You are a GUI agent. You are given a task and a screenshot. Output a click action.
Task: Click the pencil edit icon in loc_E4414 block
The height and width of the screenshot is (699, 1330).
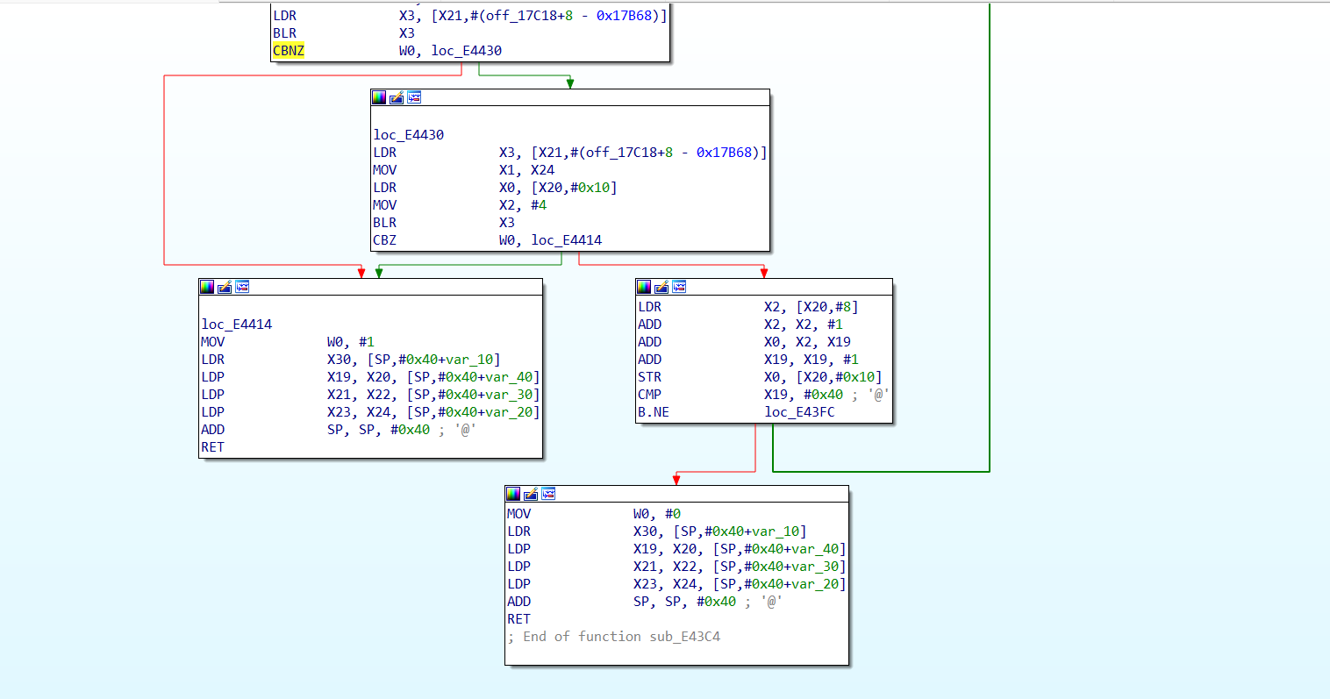(x=225, y=287)
